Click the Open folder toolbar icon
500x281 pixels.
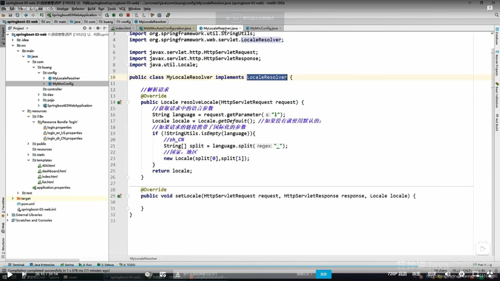(x=3, y=15)
